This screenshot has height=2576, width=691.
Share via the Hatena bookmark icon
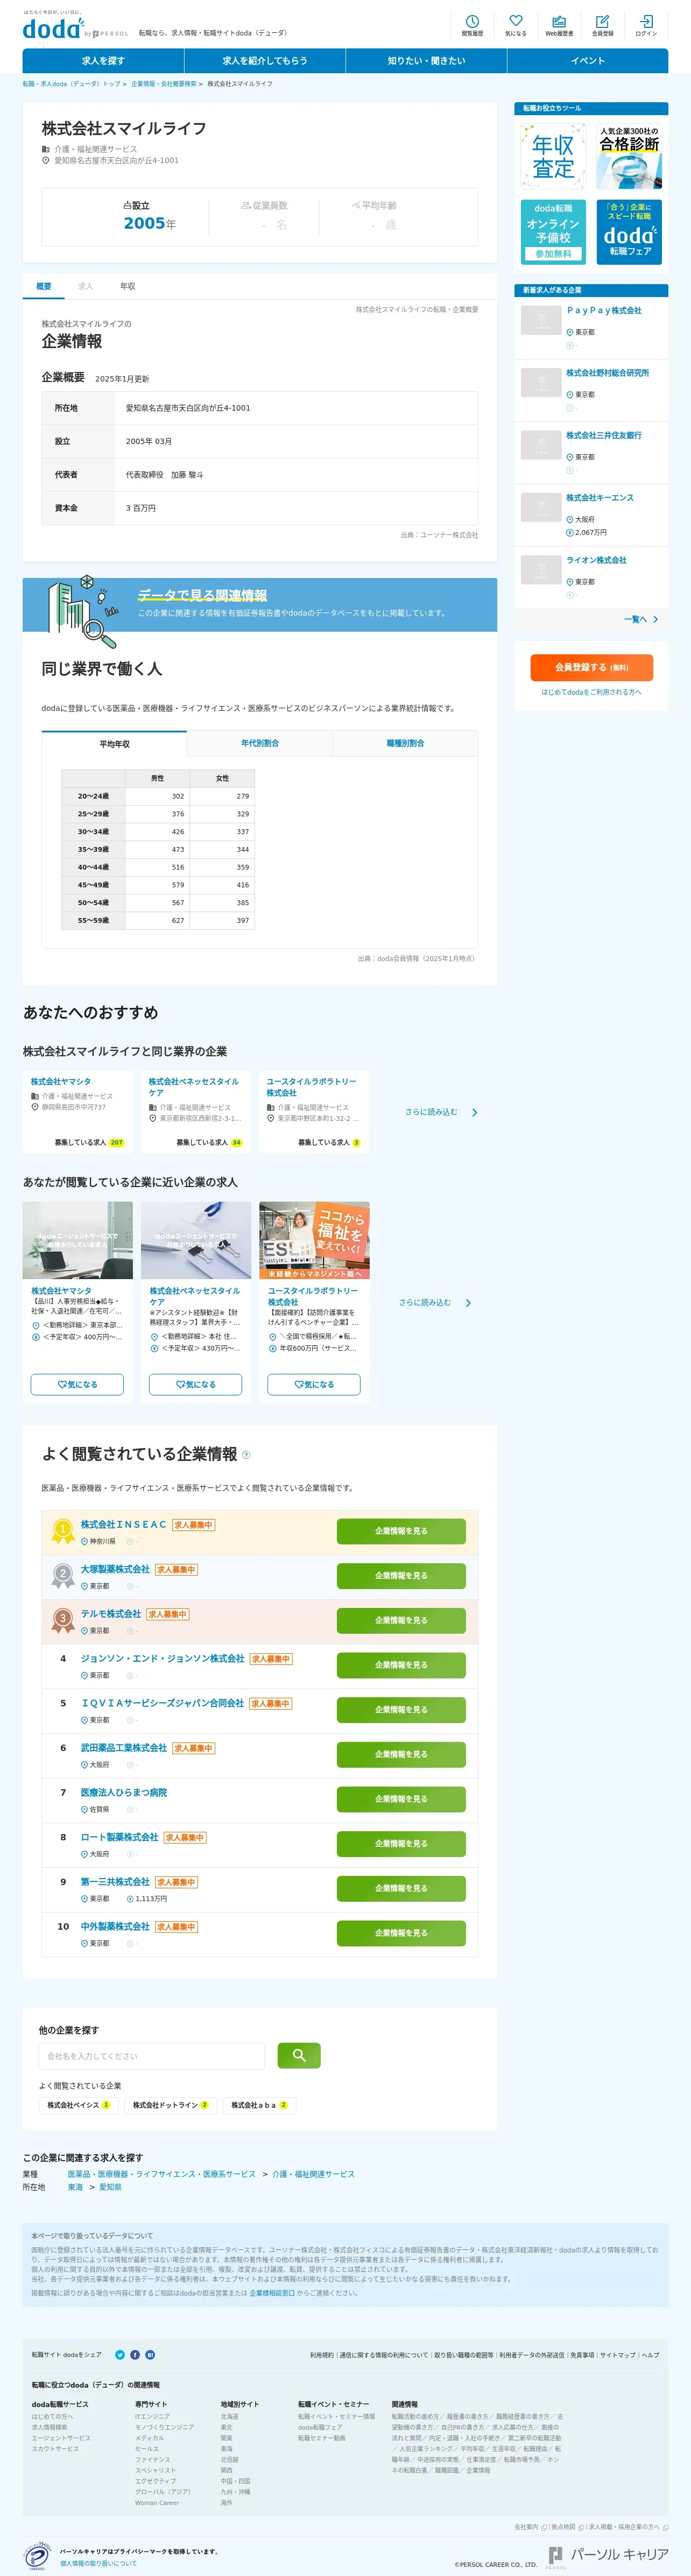tap(150, 2355)
